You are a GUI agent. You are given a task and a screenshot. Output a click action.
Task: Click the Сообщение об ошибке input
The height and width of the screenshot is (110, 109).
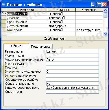72,80
